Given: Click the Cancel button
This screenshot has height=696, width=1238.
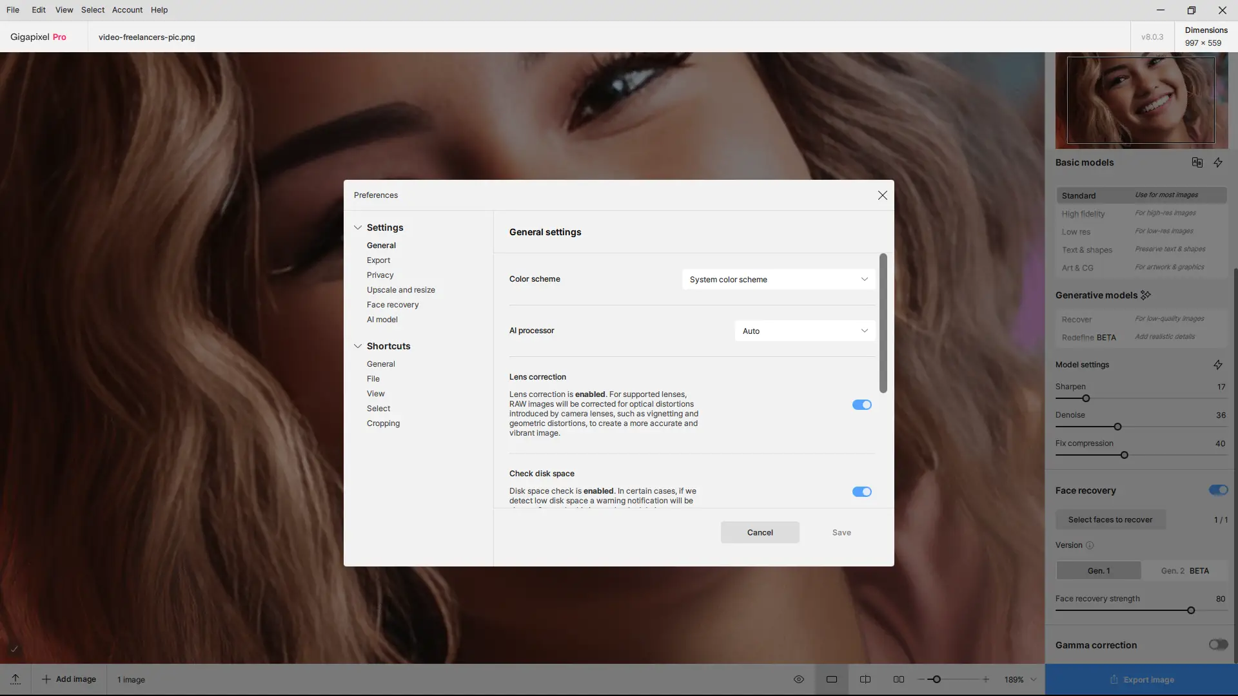Looking at the screenshot, I should click(760, 532).
